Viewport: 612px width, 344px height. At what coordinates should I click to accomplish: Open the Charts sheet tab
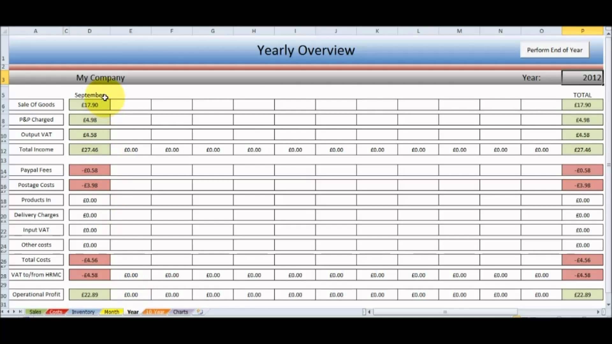point(179,312)
